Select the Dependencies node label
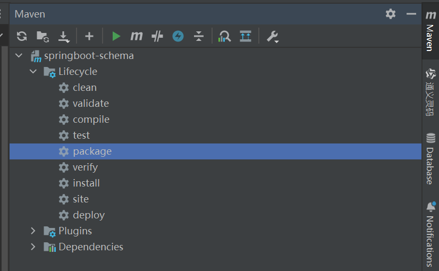 [91, 247]
